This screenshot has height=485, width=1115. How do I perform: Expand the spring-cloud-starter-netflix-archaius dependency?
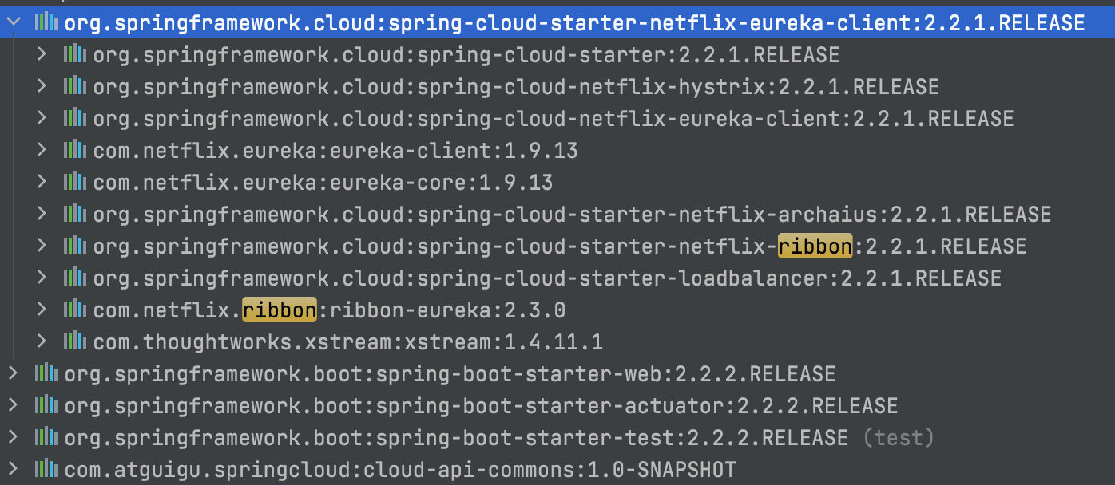coord(42,214)
